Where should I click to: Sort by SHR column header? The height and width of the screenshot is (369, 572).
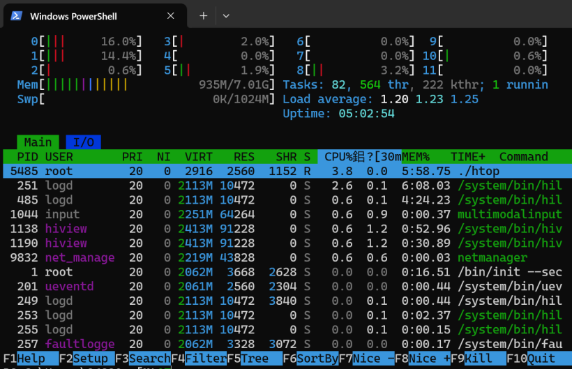[x=286, y=157]
